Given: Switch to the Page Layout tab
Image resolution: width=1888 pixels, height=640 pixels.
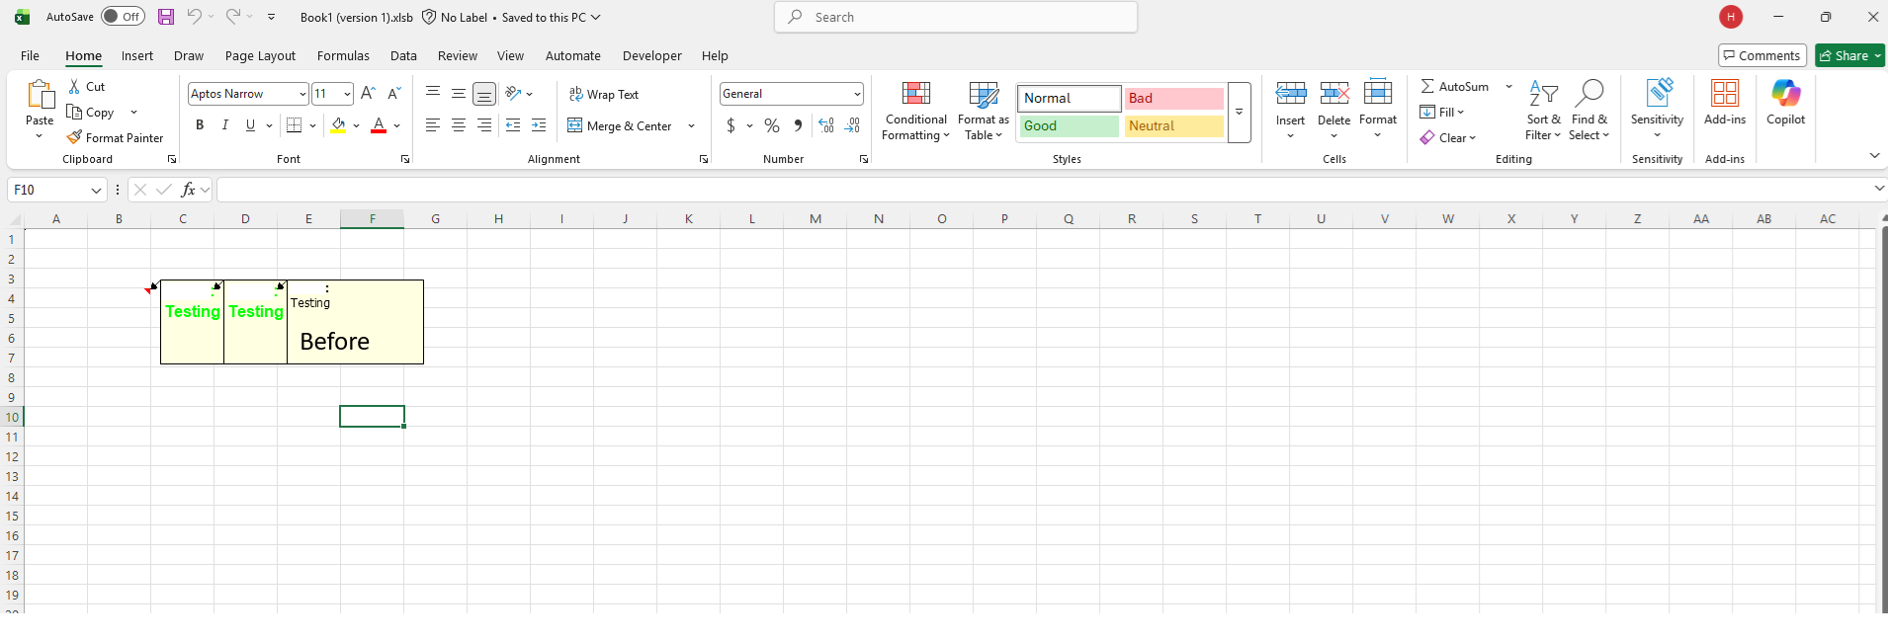Looking at the screenshot, I should [x=260, y=56].
